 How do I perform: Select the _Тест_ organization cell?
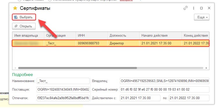(x=60, y=43)
